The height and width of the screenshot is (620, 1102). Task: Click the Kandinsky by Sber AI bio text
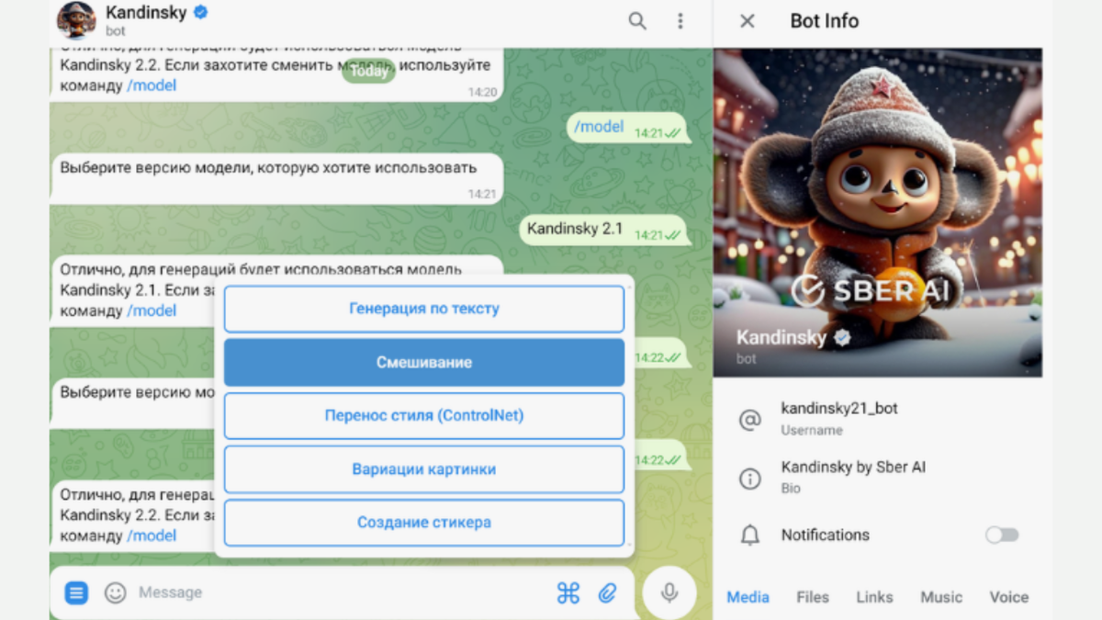tap(853, 468)
